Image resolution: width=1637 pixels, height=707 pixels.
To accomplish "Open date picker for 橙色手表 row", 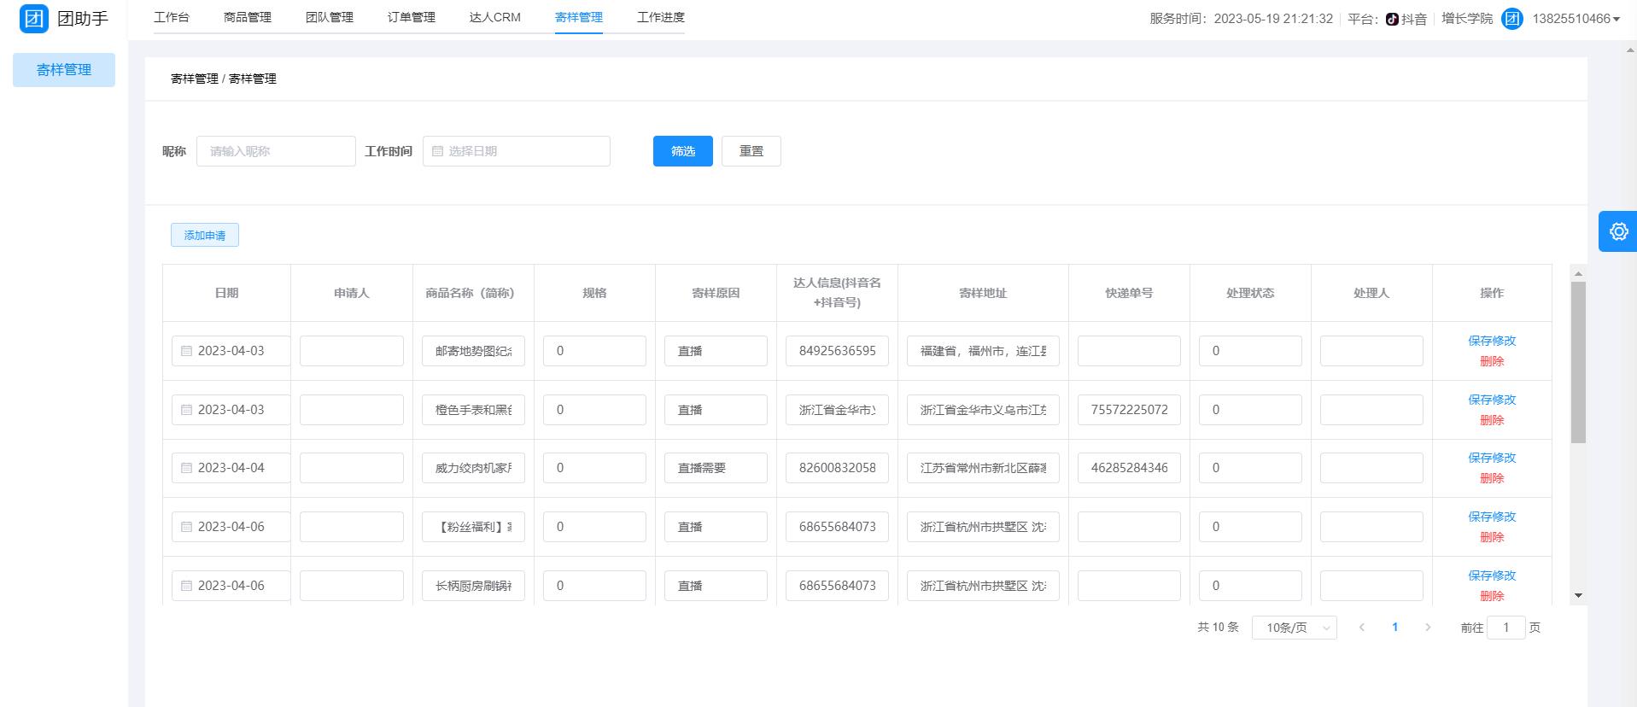I will (x=231, y=410).
